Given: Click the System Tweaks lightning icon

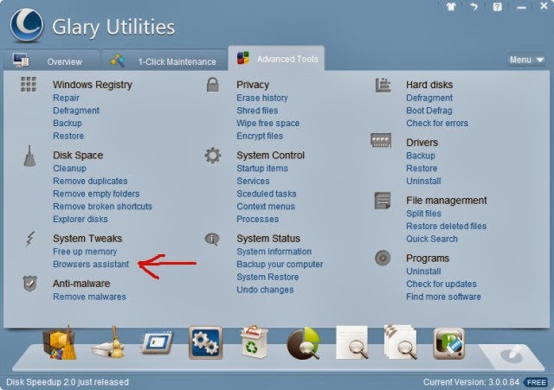Looking at the screenshot, I should pos(30,239).
